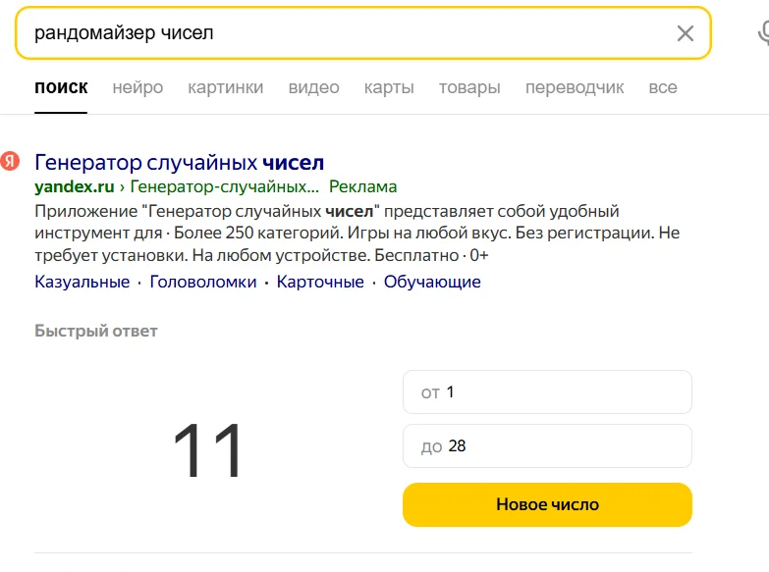Open the «Обучающие» sitelink

(x=432, y=282)
